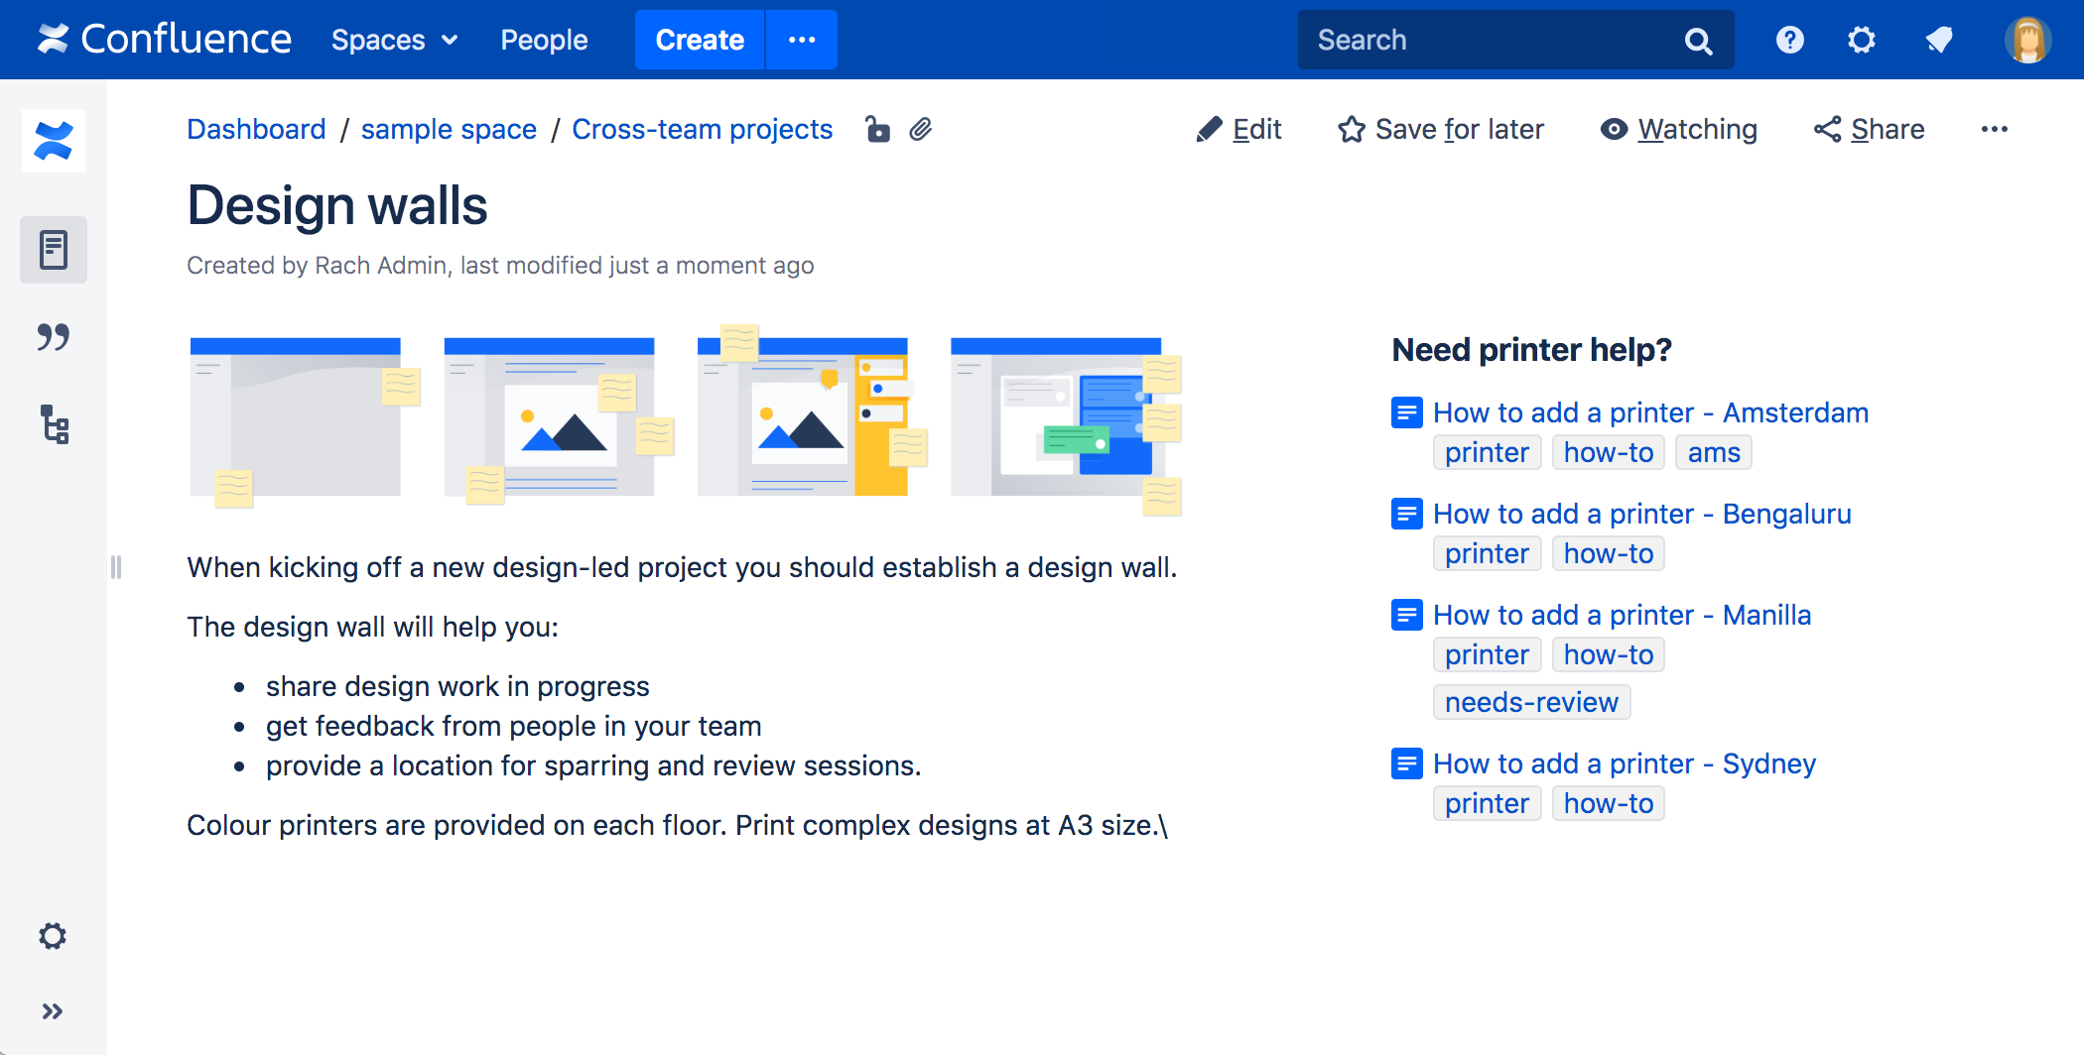Toggle the Watching eye button
Screen dimensions: 2084x1055
[x=1679, y=130]
